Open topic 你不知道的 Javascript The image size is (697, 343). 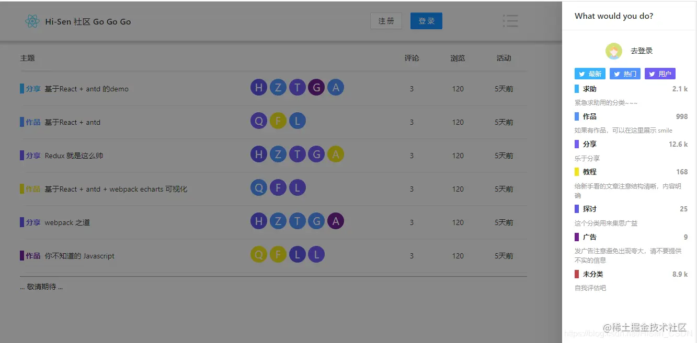[x=79, y=256]
